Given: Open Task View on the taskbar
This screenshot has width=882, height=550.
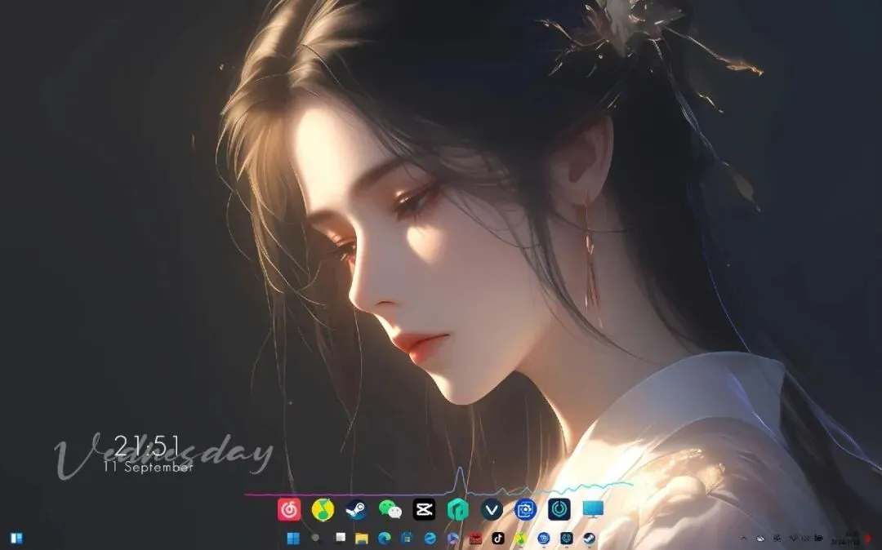Looking at the screenshot, I should (x=341, y=539).
